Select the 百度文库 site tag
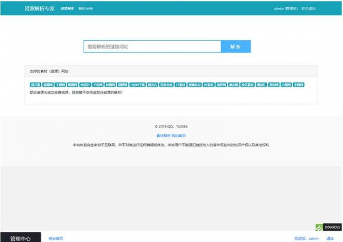This screenshot has width=343, height=242. 166,85
